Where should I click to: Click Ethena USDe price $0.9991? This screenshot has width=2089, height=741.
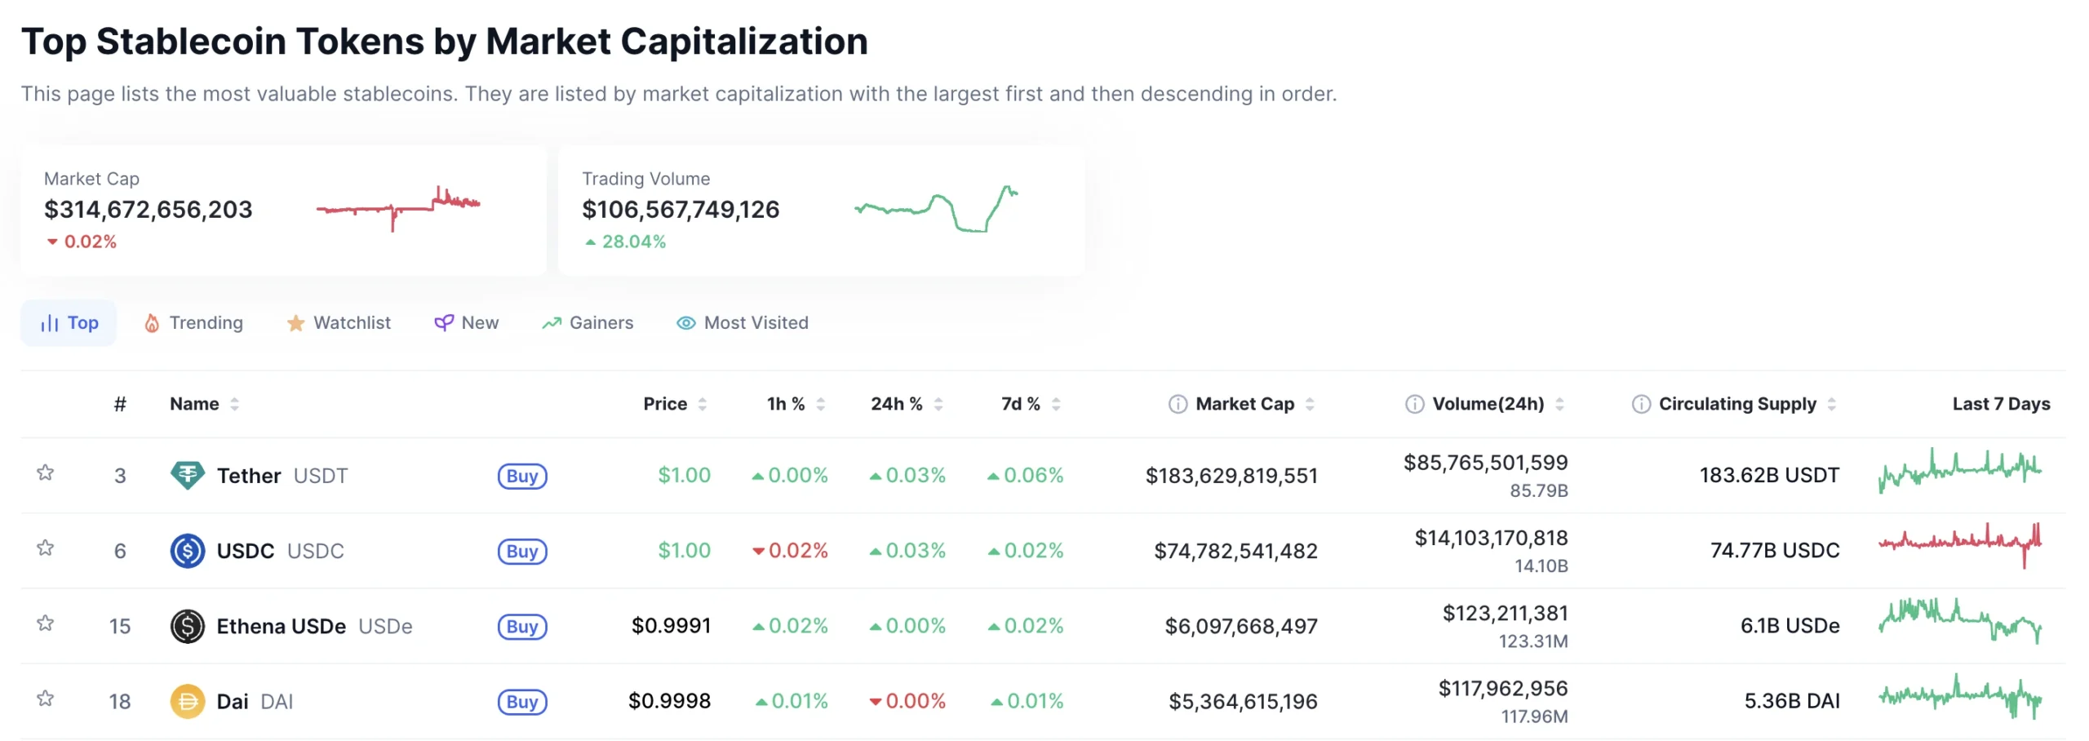671,626
